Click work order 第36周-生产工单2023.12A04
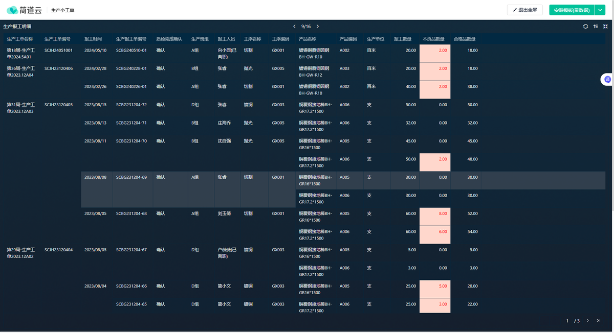This screenshot has width=614, height=333. pyautogui.click(x=21, y=72)
